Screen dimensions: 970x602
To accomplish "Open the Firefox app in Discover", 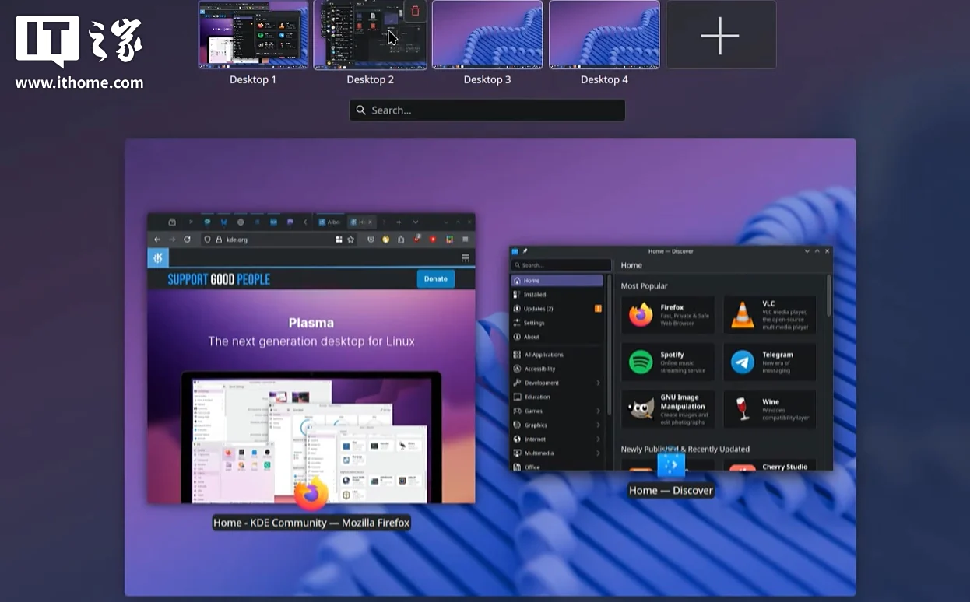I will click(667, 315).
